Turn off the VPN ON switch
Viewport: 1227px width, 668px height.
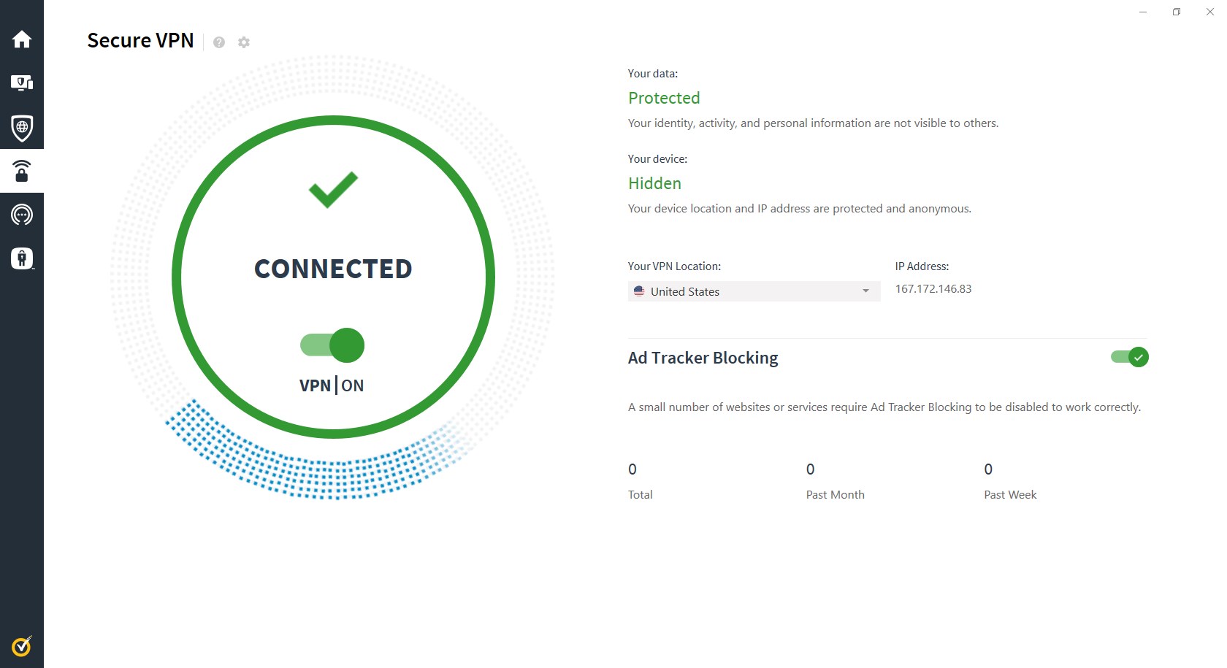tap(332, 345)
